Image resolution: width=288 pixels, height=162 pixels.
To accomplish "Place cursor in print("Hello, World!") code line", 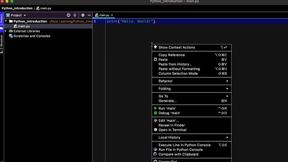I will [131, 21].
